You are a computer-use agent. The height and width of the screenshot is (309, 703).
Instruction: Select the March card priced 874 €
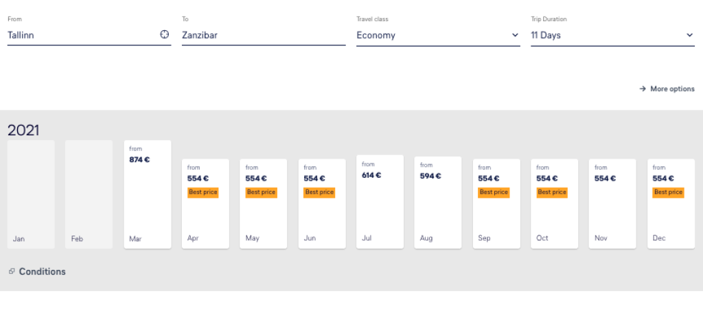(x=148, y=194)
